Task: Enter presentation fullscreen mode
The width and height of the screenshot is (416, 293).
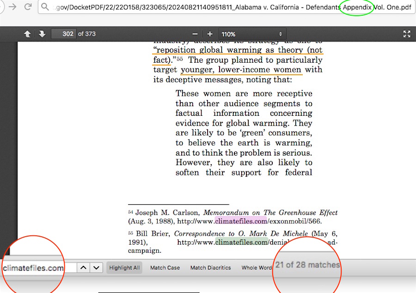Action: tap(407, 34)
